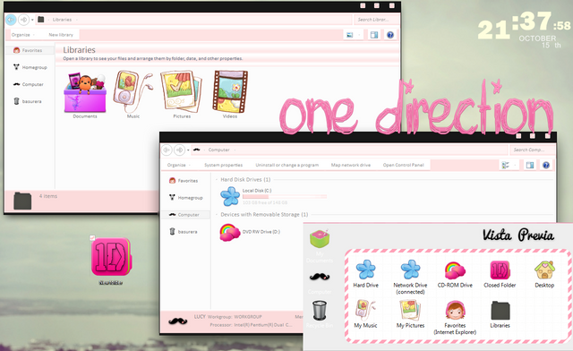
Task: Select Homegroup in Computer window sidebar
Action: 186,197
